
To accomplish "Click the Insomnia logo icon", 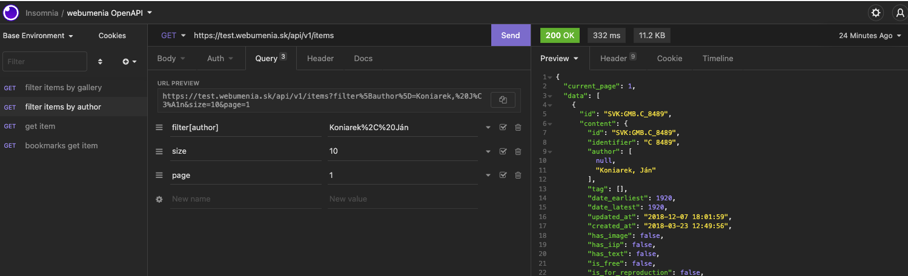I will pos(11,12).
